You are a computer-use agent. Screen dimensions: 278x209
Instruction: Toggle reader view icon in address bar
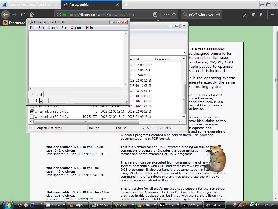click(155, 15)
